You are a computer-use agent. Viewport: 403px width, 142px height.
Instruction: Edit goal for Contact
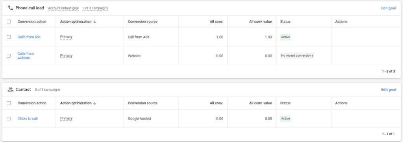point(388,90)
